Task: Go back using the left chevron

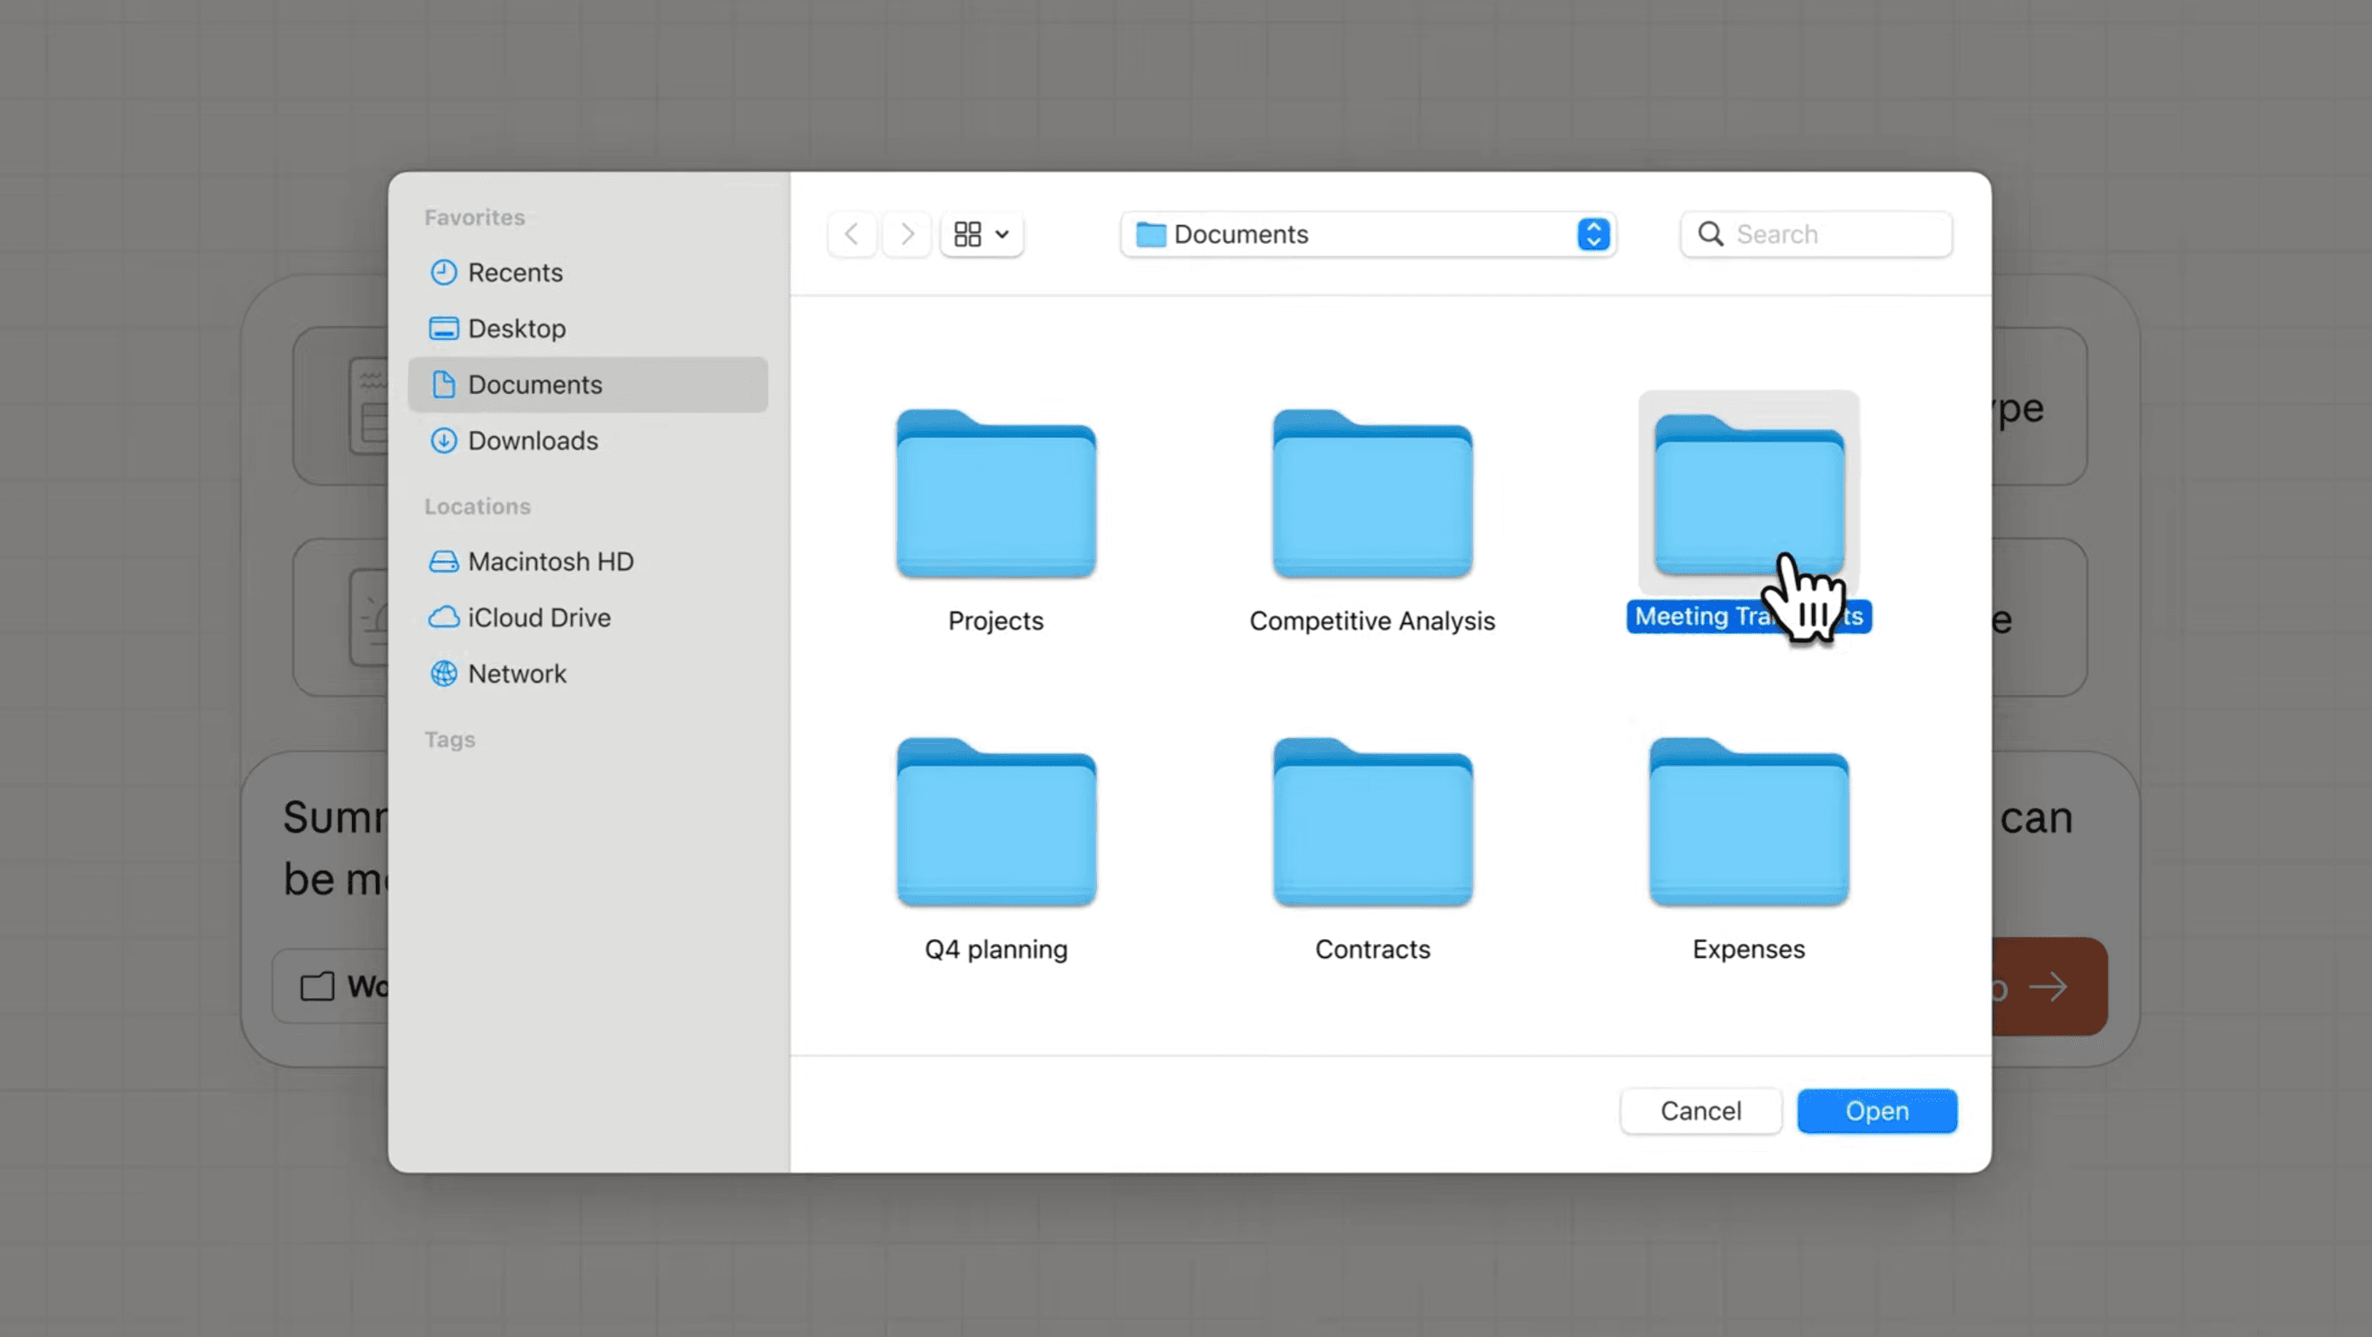Action: tap(851, 233)
